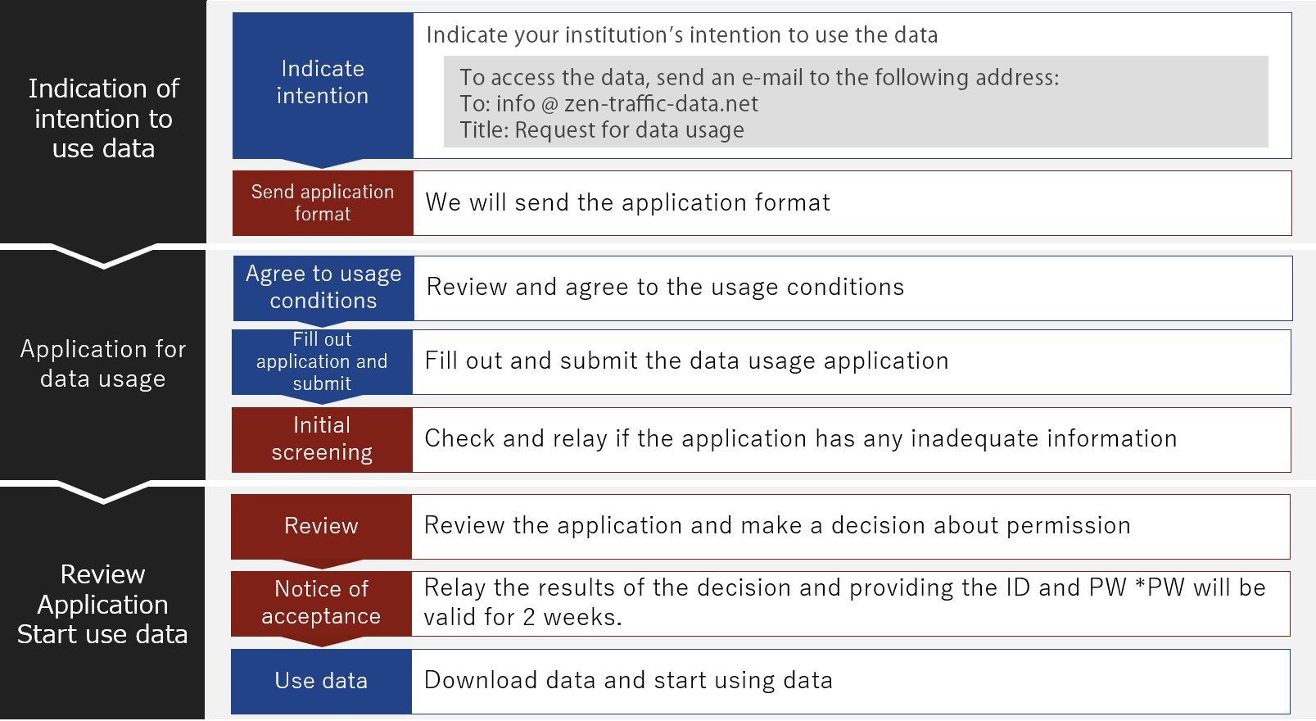The image size is (1316, 721).
Task: Click "Fill out and submit the data usage application"
Action: (x=686, y=361)
